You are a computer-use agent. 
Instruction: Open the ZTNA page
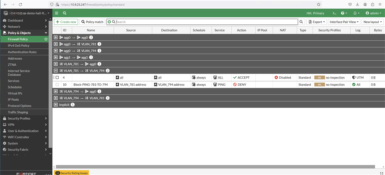(12, 64)
